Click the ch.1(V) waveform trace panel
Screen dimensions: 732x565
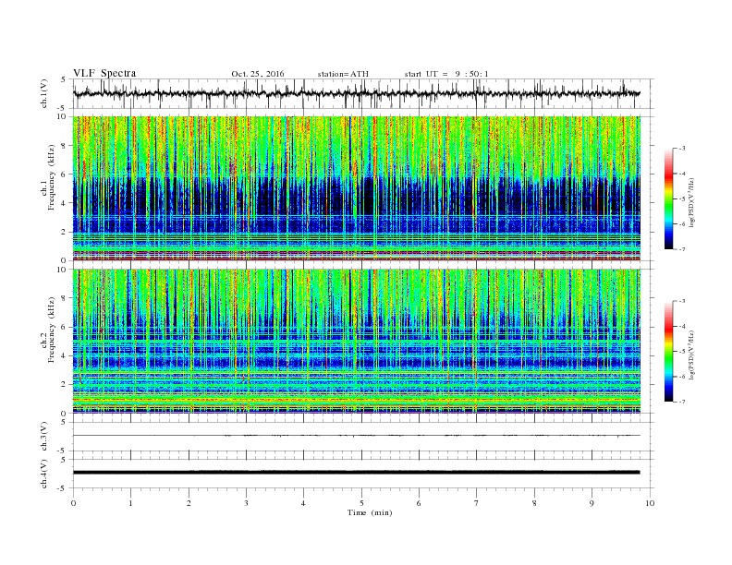coord(363,93)
